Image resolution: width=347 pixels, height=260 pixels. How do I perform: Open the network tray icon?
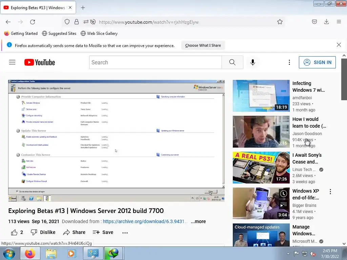[x=305, y=254]
